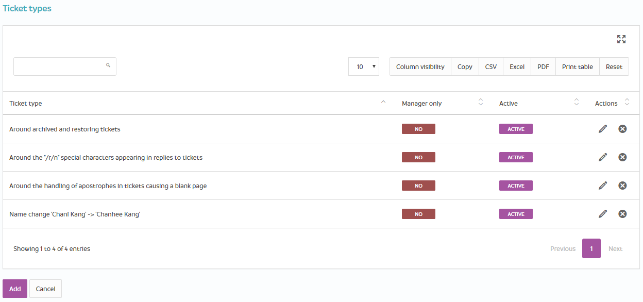Screen dimensions: 643x302
Task: Sort table by Manager only column
Action: (422, 103)
